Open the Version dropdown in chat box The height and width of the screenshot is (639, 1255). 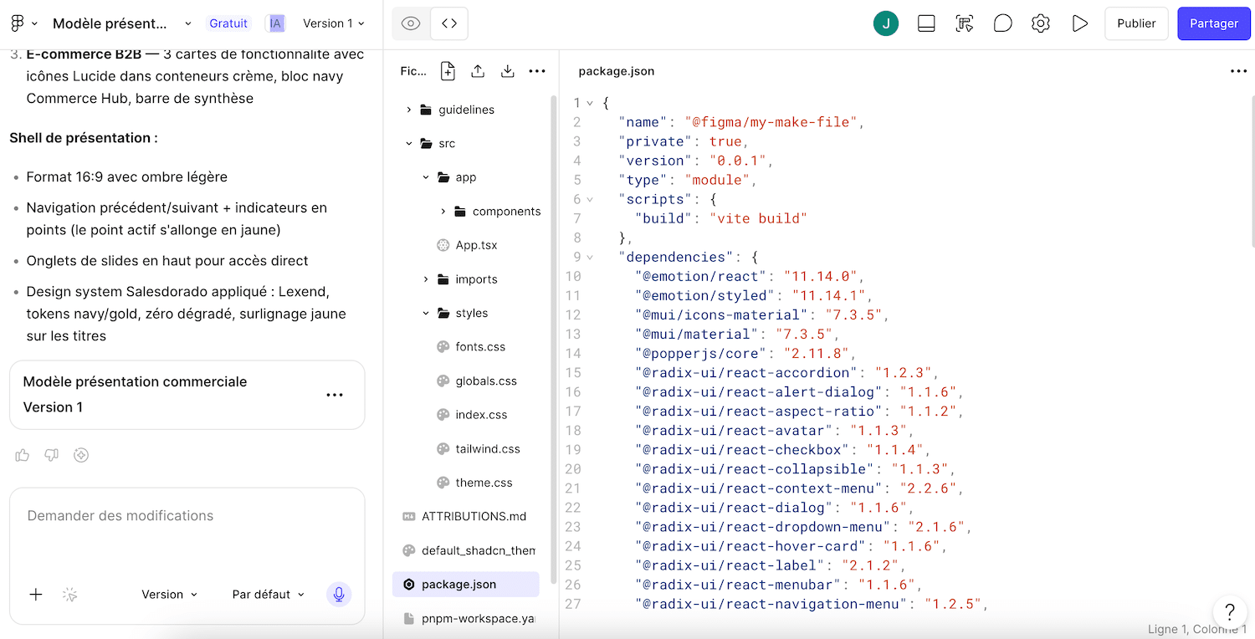170,595
